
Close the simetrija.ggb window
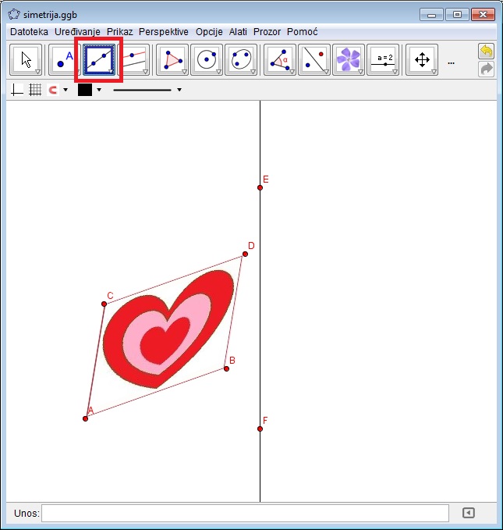pyautogui.click(x=483, y=15)
